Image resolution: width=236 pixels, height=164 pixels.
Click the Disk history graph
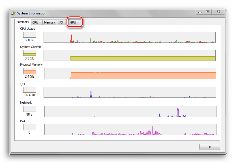click(130, 129)
